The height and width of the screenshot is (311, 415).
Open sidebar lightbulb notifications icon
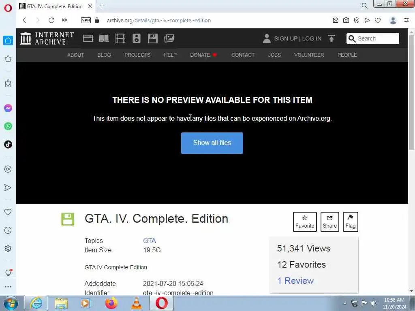coord(8,273)
